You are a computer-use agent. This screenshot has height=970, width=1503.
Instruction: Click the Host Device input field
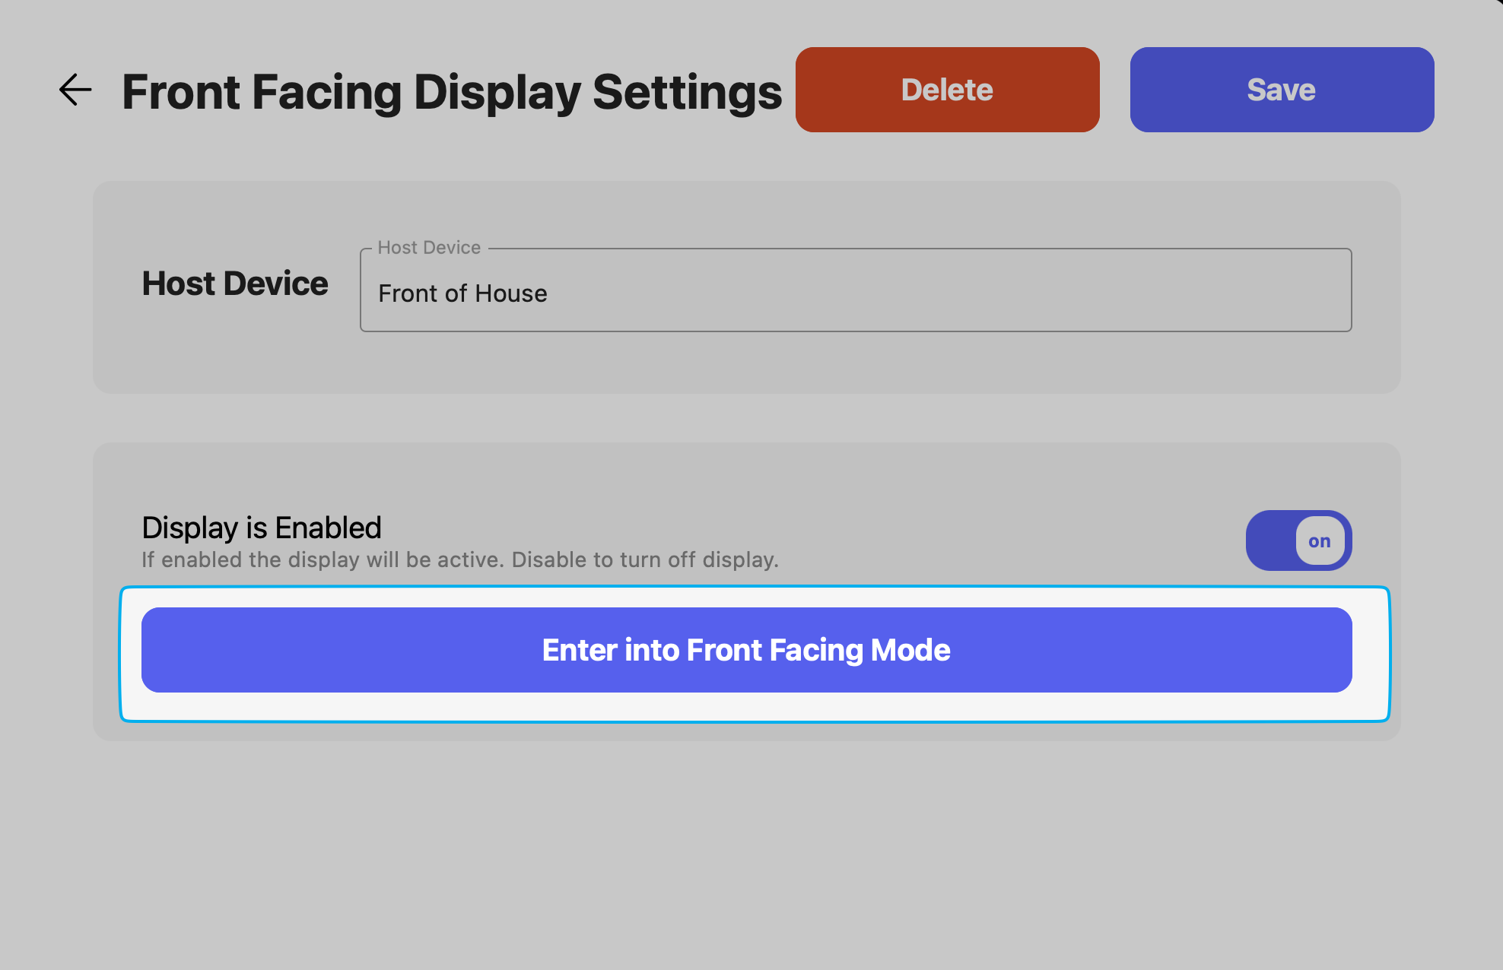coord(855,292)
